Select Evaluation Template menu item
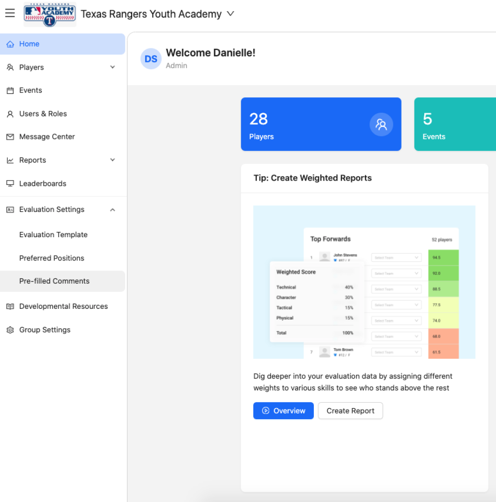Image resolution: width=496 pixels, height=502 pixels. [53, 235]
